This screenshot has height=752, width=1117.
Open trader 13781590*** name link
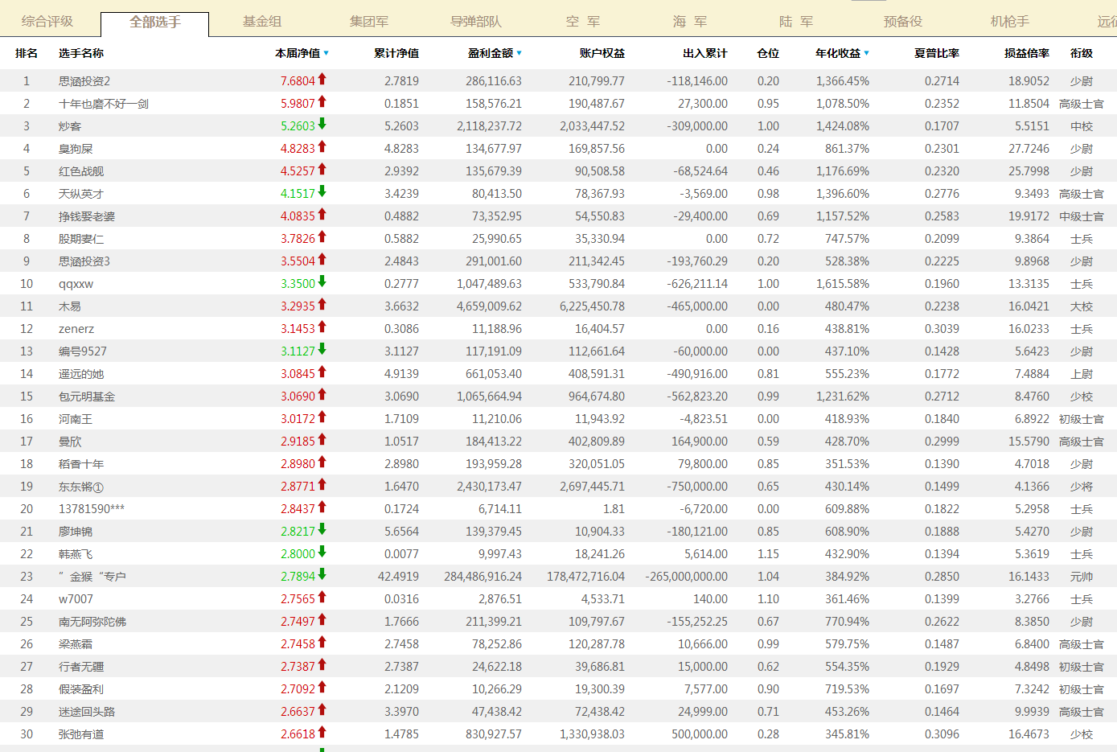[x=92, y=509]
